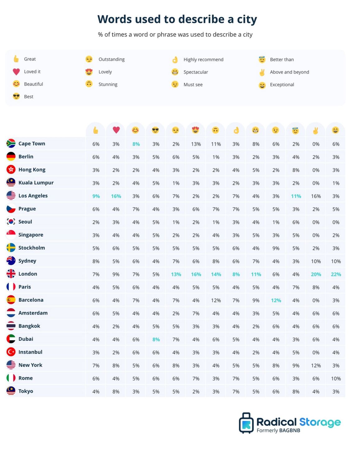Click the sunglasses emoji beside "Best" legend
Viewport: 350px width, 449px height.
click(16, 97)
